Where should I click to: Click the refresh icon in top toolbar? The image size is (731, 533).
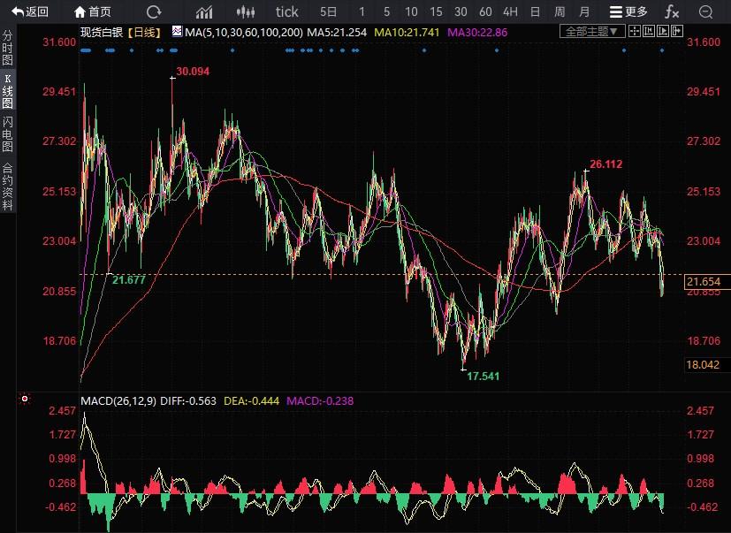(154, 11)
